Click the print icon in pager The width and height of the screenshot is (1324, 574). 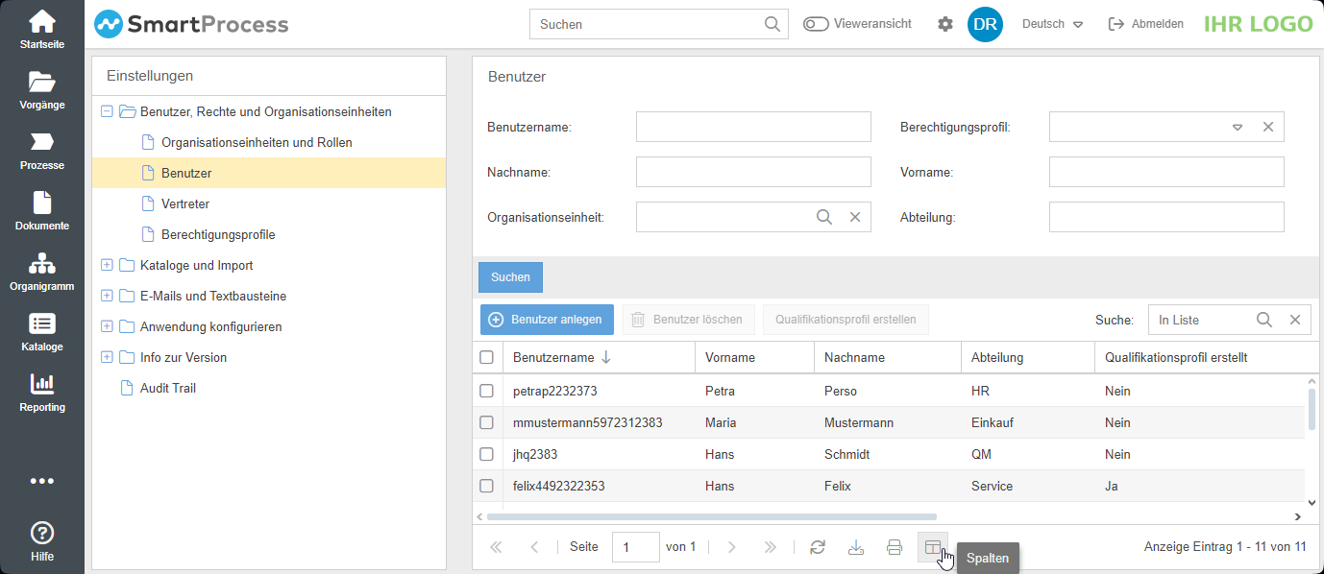895,547
